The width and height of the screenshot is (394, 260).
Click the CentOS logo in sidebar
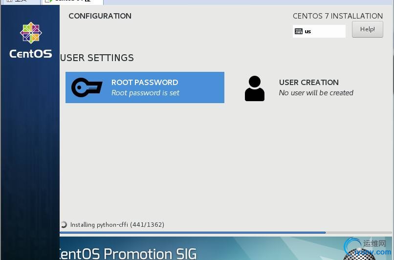31,40
